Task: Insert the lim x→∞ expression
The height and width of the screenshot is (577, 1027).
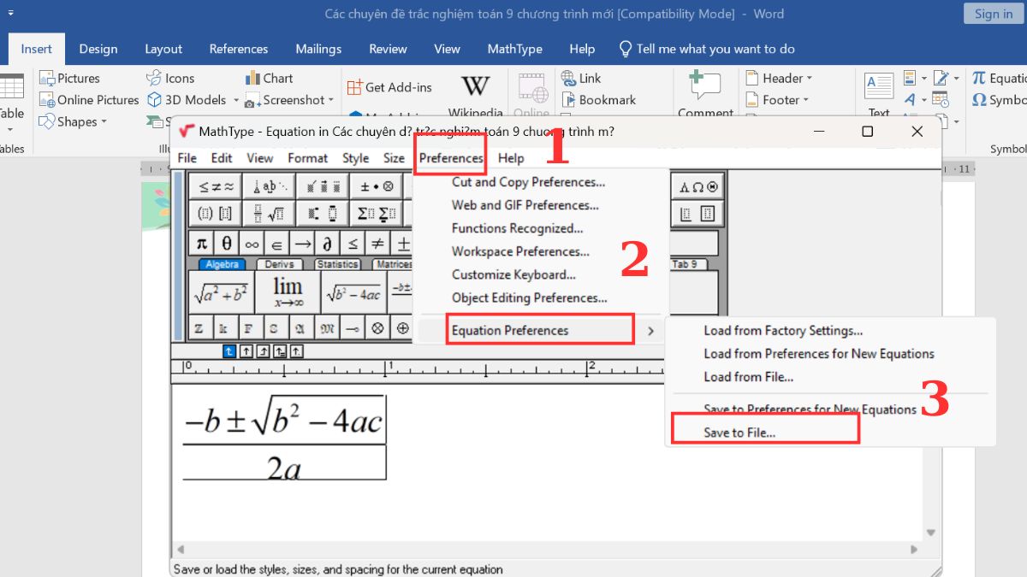Action: [288, 292]
